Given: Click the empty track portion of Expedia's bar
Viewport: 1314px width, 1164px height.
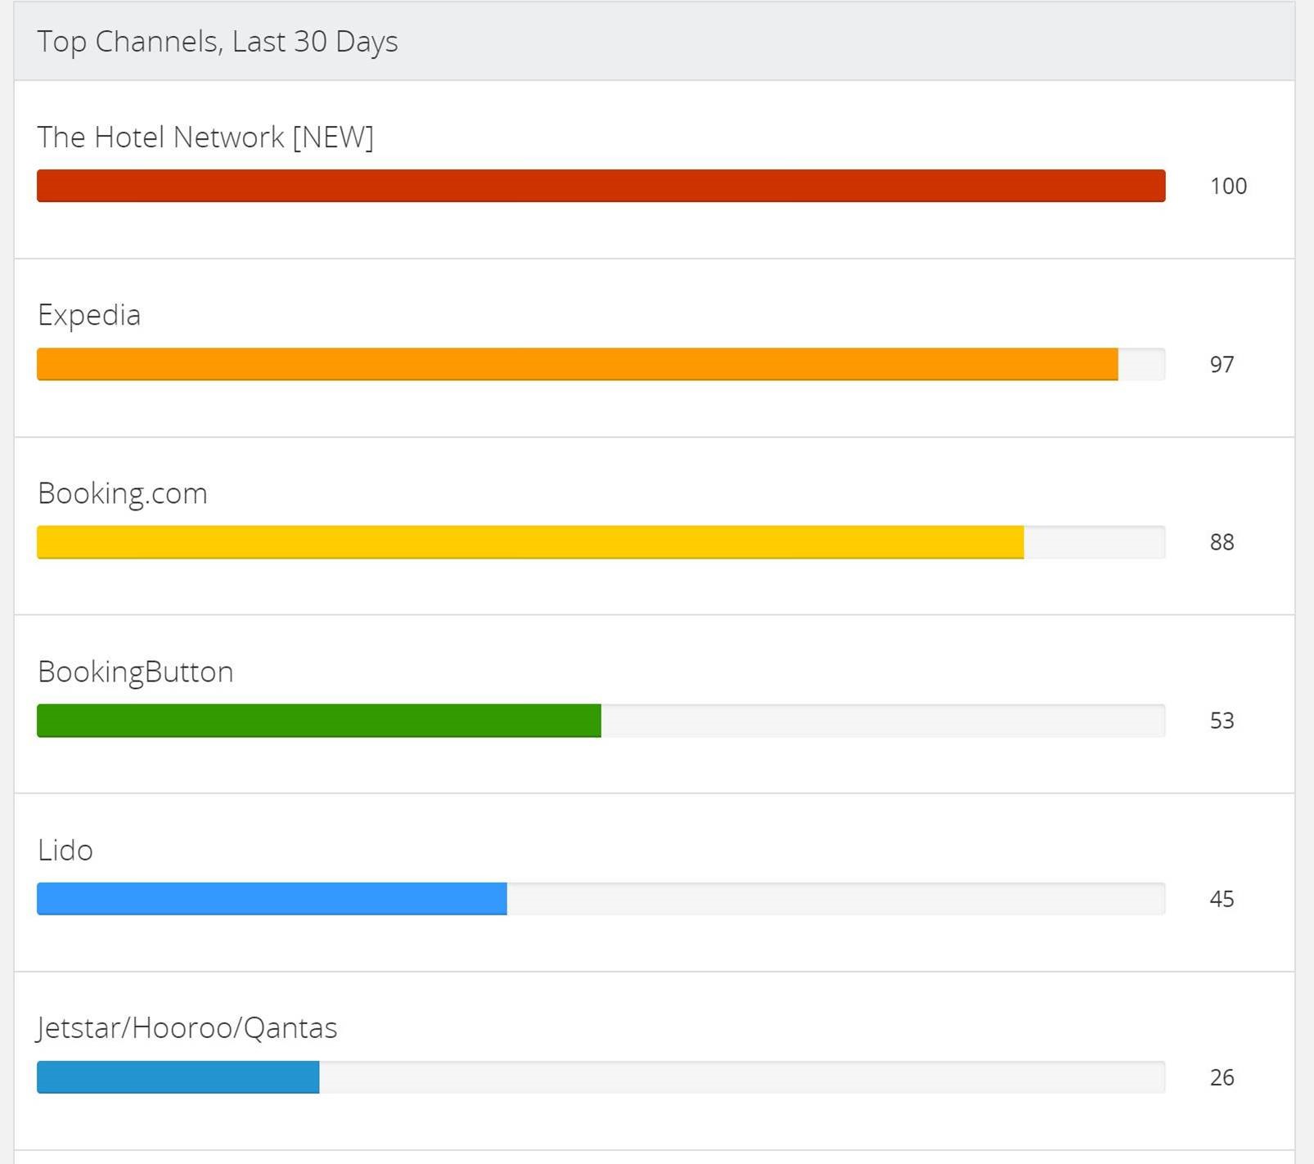Looking at the screenshot, I should [x=1141, y=365].
